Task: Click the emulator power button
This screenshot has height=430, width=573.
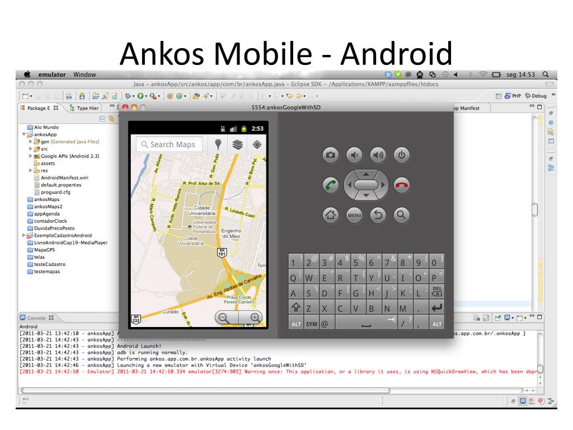Action: click(x=401, y=155)
